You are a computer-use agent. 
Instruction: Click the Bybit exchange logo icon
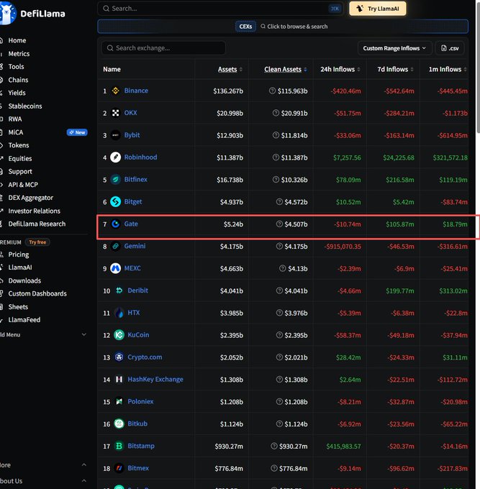click(115, 135)
